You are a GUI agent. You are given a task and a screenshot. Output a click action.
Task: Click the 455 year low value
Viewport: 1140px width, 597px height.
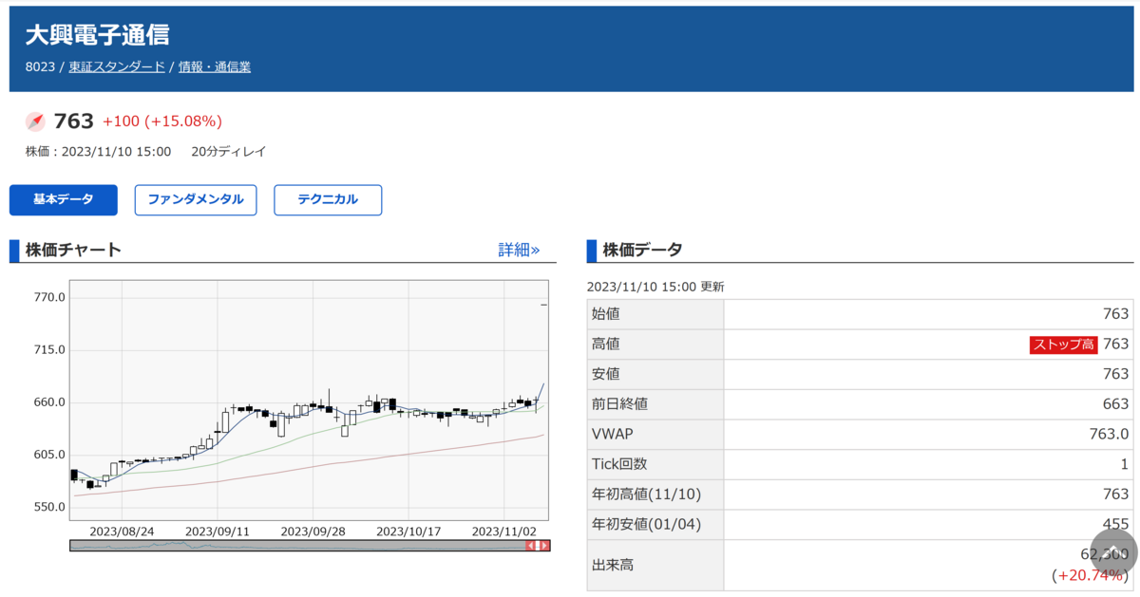pos(1115,524)
